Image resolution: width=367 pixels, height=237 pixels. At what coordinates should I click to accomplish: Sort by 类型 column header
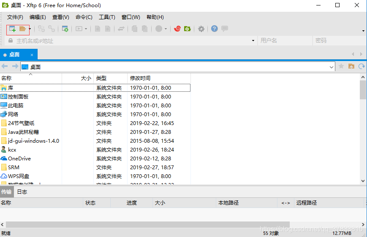click(x=111, y=78)
